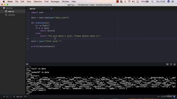Image resolution: width=177 pixels, height=99 pixels.
Task: Close the terminal panel
Action: pos(175,64)
